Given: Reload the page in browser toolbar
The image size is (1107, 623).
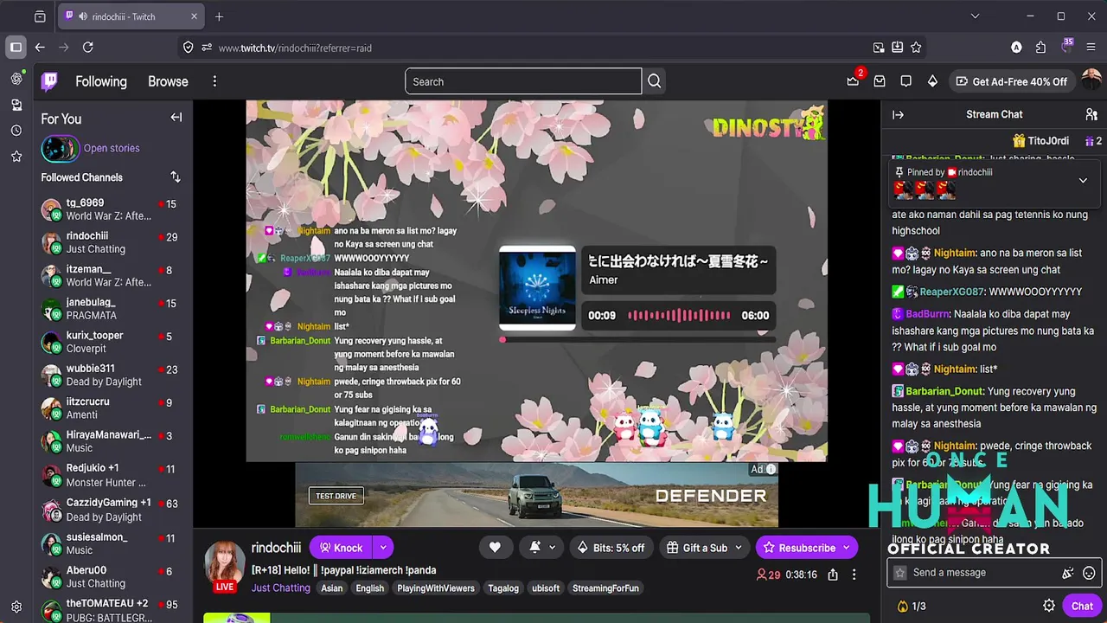Looking at the screenshot, I should [x=87, y=48].
